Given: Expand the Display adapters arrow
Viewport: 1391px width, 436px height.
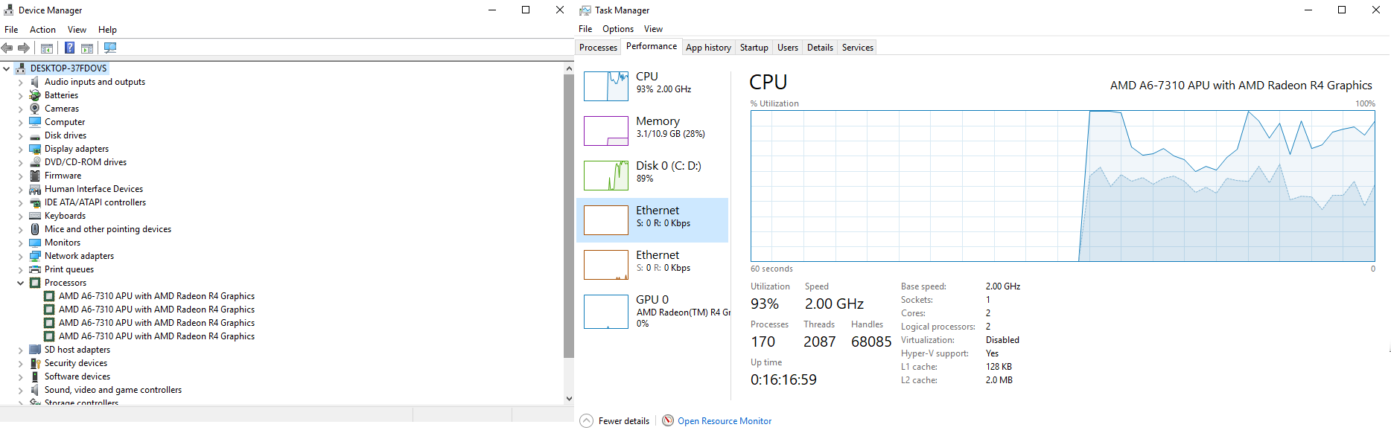Looking at the screenshot, I should point(20,149).
